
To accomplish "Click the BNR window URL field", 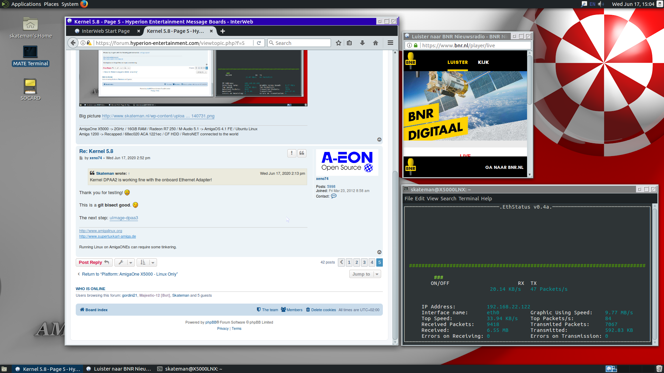I will 468,46.
